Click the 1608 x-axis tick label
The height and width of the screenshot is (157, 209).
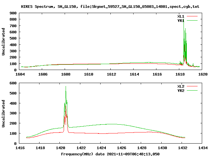click(x=66, y=74)
